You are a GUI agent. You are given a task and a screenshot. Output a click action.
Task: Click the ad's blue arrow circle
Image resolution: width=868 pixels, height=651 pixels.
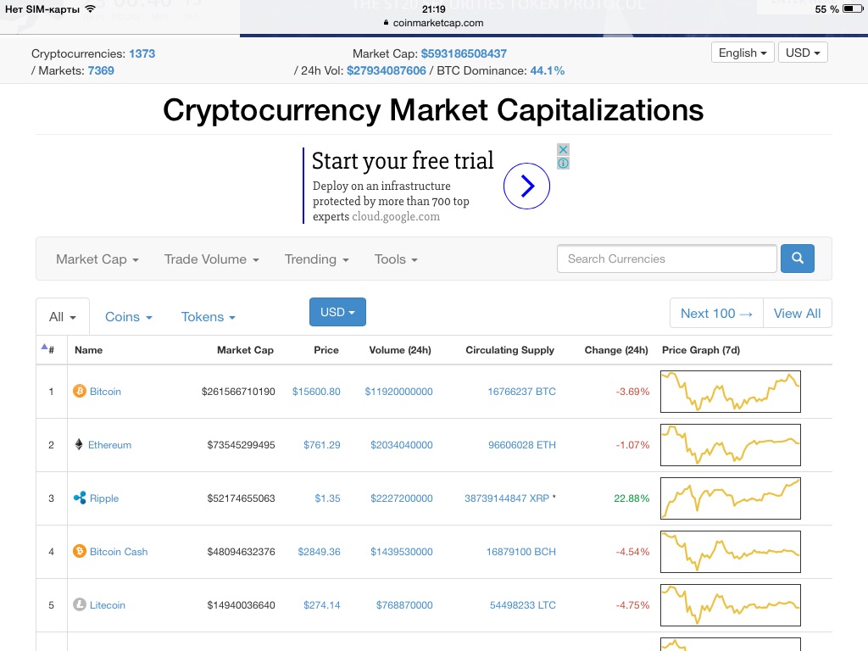click(526, 186)
